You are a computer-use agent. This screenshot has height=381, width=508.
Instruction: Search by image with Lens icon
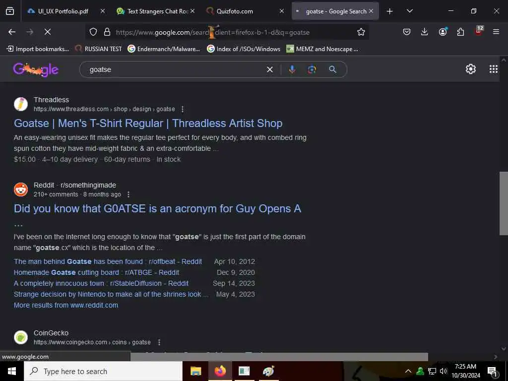point(312,69)
